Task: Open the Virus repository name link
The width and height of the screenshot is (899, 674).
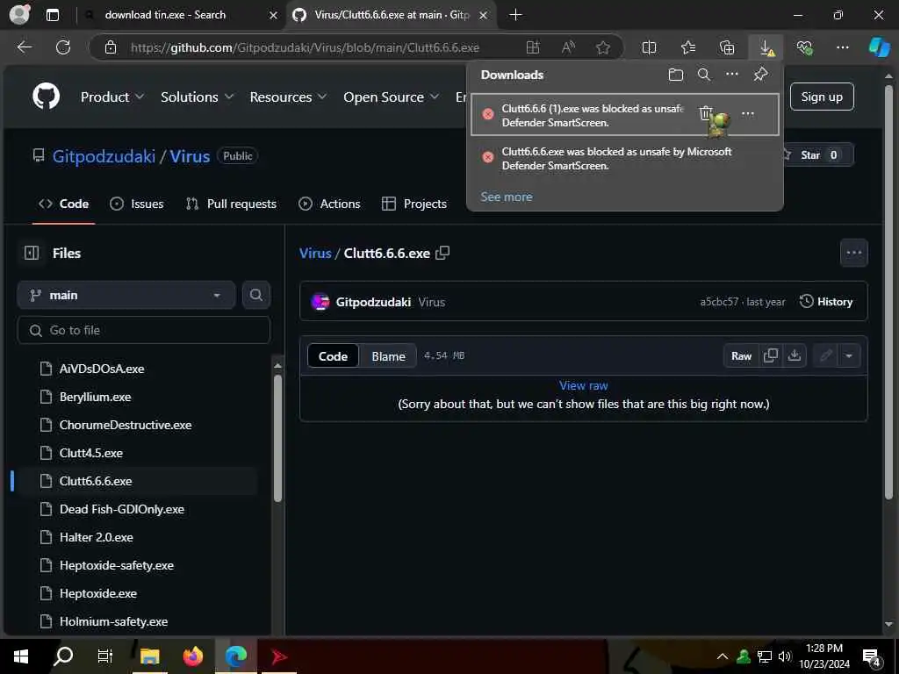Action: tap(190, 156)
